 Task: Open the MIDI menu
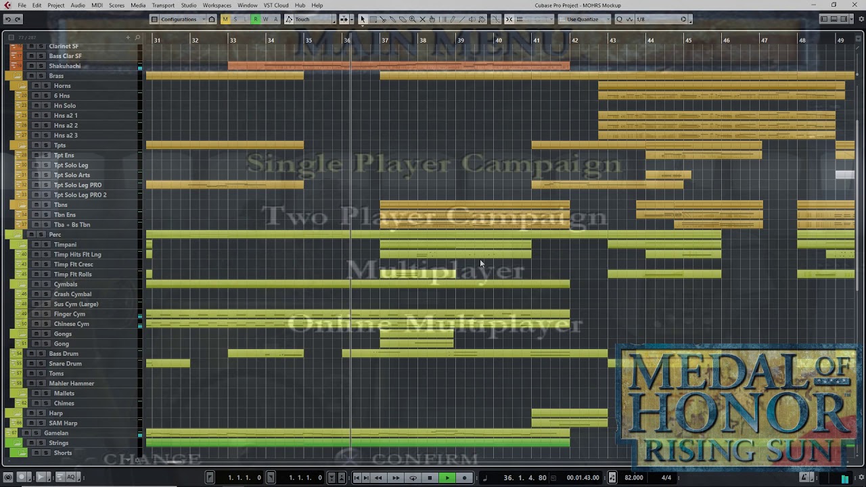(97, 5)
